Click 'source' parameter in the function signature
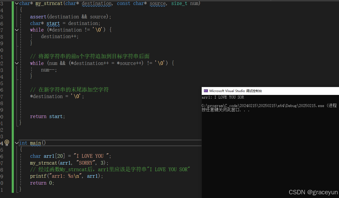This screenshot has width=339, height=198. (x=158, y=3)
